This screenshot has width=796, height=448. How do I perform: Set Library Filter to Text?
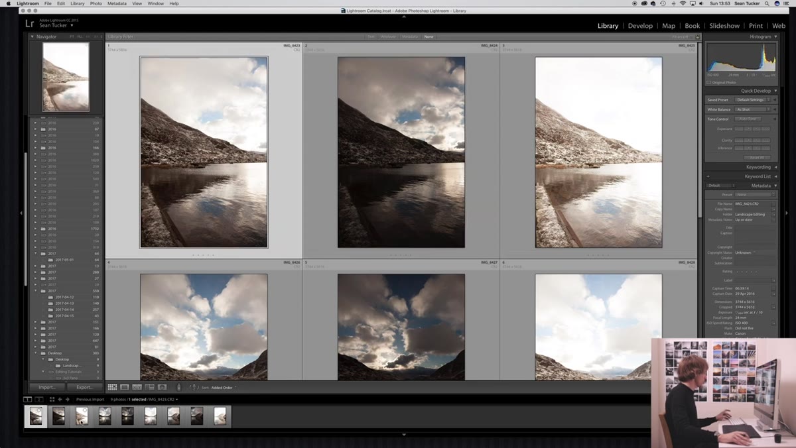pos(371,36)
